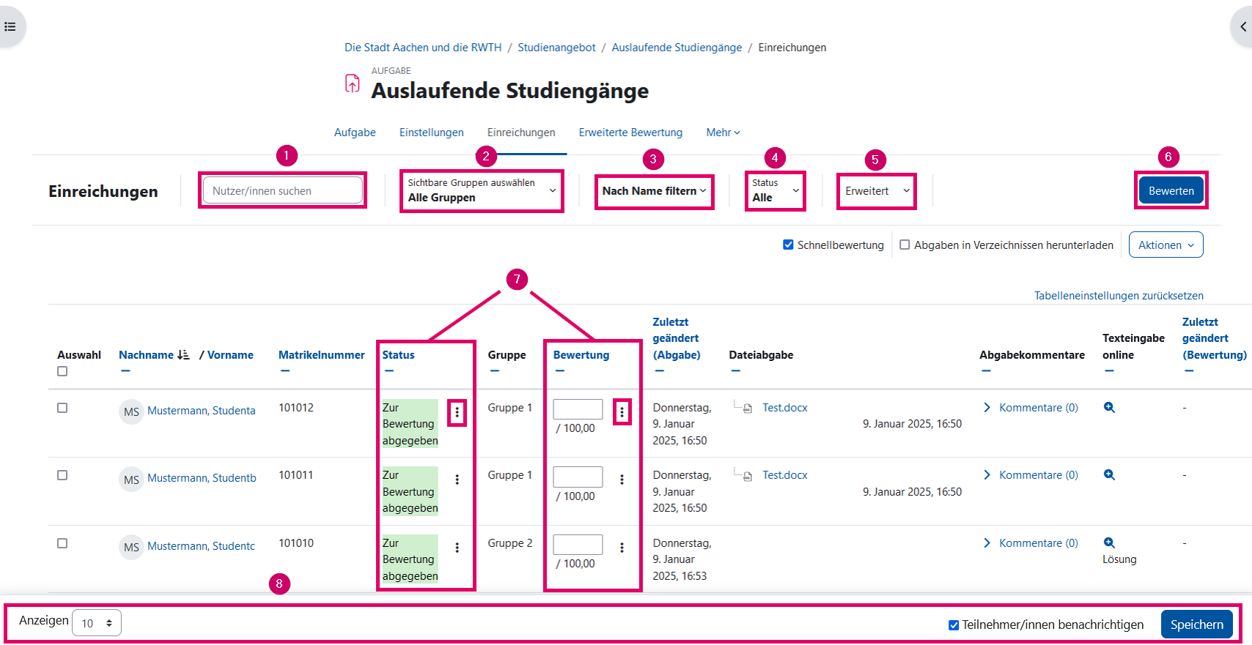
Task: Expand Kommentare (0) for Studentb
Action: tap(1031, 475)
